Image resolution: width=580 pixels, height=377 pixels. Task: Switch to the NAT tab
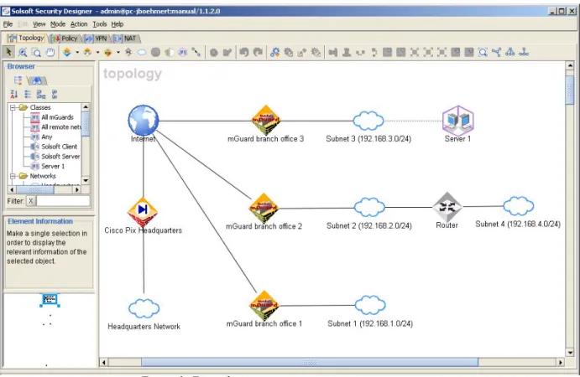(125, 39)
